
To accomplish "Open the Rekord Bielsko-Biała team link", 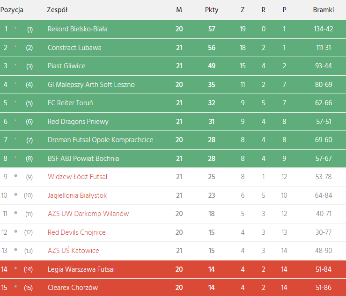I will tap(77, 29).
